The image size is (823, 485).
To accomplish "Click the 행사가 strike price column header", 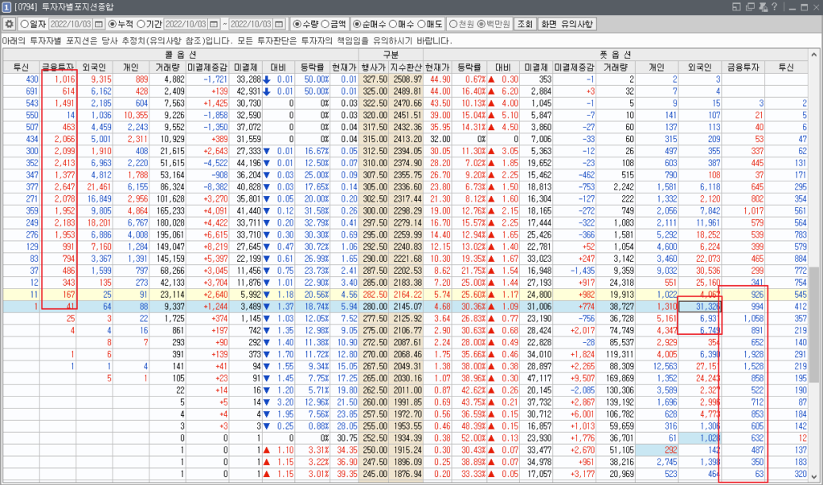I will (375, 67).
